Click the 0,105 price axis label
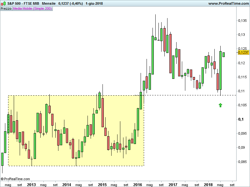The width and height of the screenshot is (250, 187). [x=242, y=105]
